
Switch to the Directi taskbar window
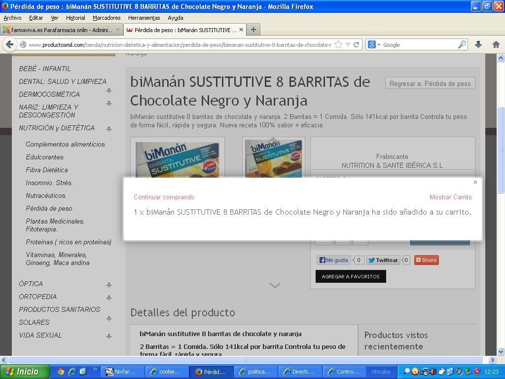click(x=300, y=372)
